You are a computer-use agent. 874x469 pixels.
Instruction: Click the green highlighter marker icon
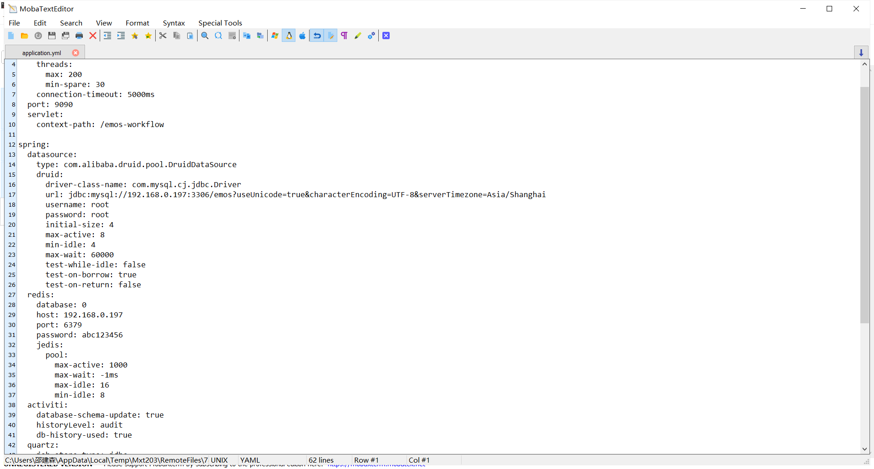(x=358, y=36)
